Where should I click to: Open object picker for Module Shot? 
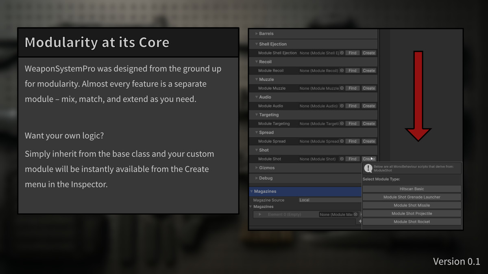[x=342, y=159]
